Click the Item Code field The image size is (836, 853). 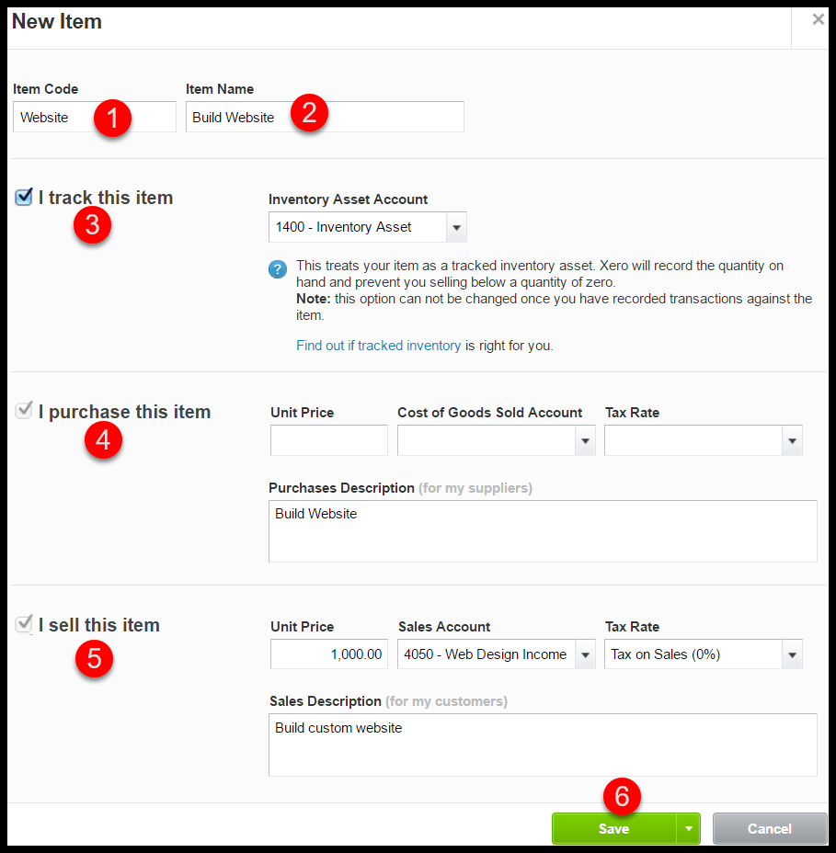pyautogui.click(x=95, y=117)
